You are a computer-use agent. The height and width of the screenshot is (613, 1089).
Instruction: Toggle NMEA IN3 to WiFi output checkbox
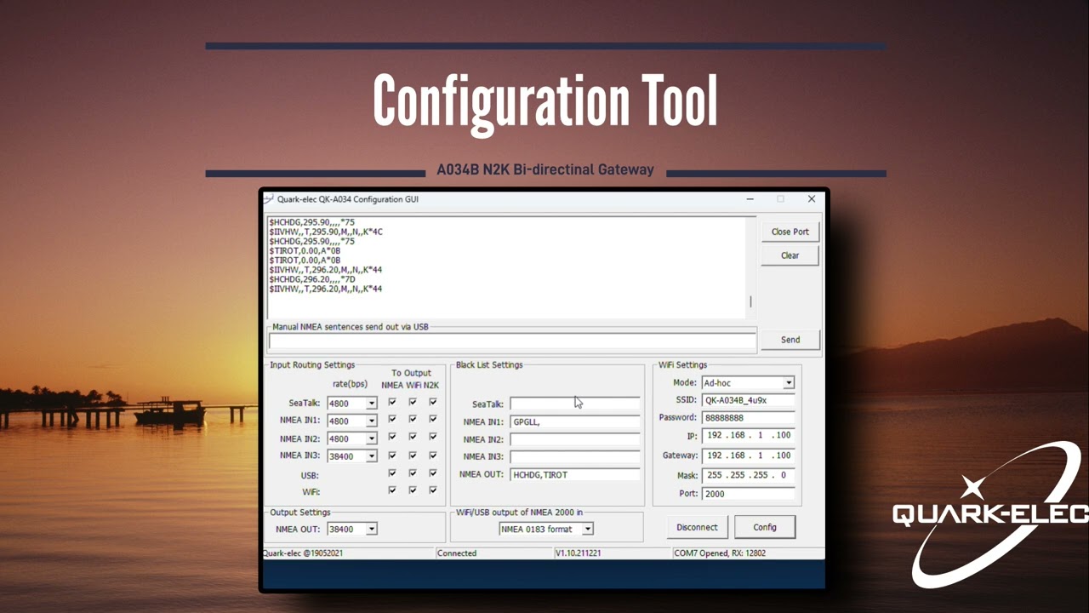[x=413, y=455]
